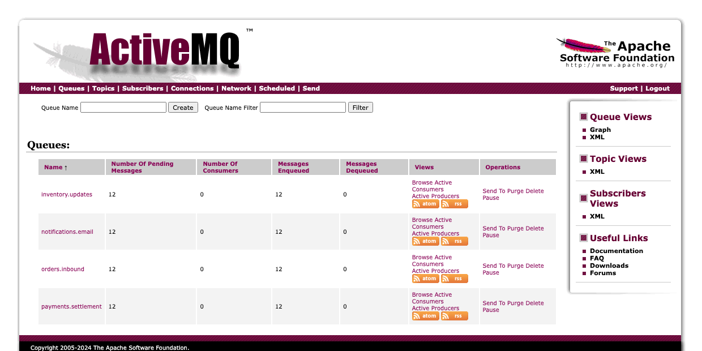Screen dimensions: 702x351
Task: Open the Forums link
Action: pyautogui.click(x=603, y=273)
